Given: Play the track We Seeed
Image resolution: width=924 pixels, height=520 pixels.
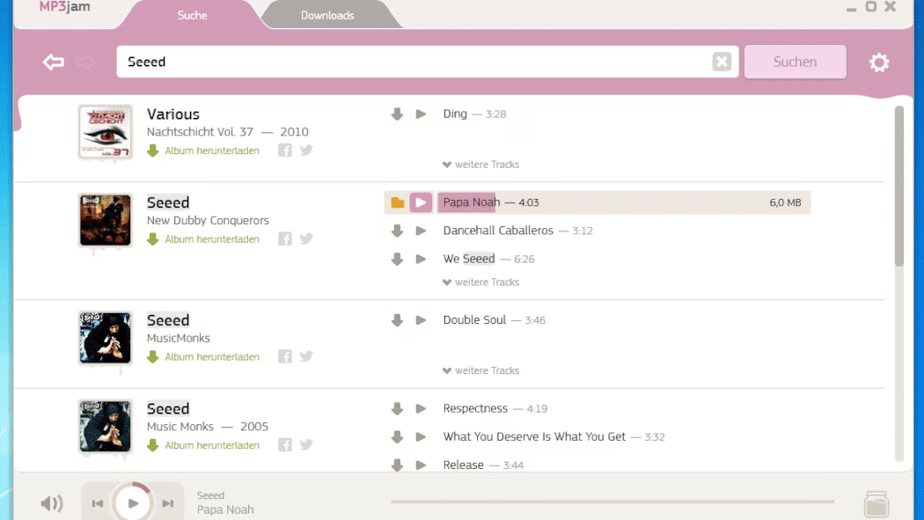Looking at the screenshot, I should [x=421, y=259].
